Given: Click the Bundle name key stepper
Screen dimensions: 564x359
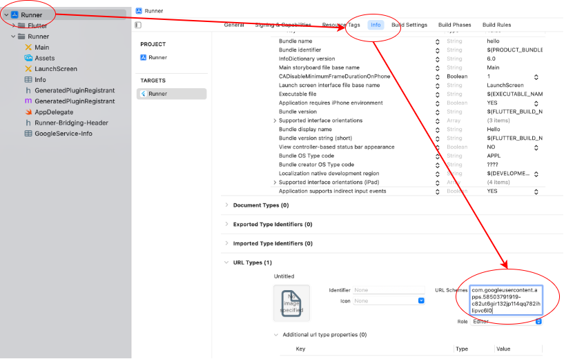Looking at the screenshot, I should 438,41.
